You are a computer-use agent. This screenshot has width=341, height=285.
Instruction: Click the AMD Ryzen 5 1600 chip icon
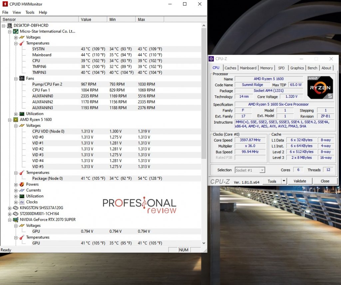pos(16,120)
